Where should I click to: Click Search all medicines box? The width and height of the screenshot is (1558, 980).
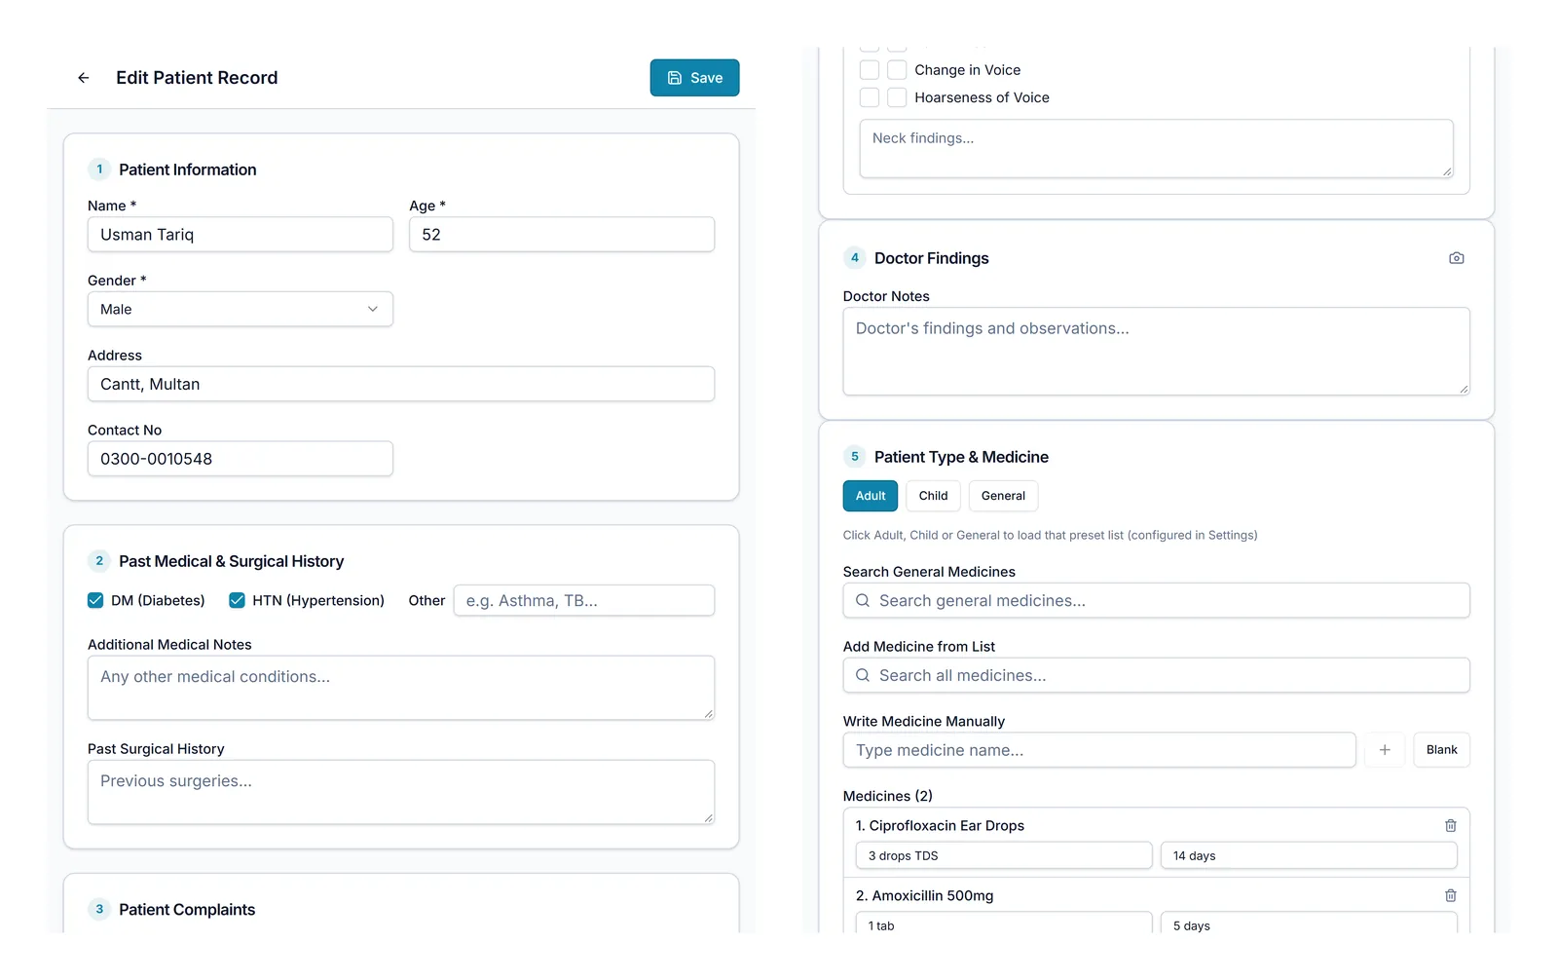coord(1157,675)
